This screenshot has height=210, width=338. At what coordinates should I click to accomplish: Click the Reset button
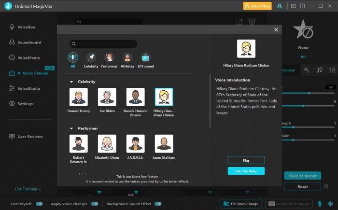[303, 187]
